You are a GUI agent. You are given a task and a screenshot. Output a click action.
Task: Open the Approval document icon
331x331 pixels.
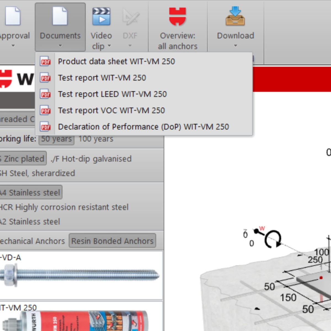[12, 16]
